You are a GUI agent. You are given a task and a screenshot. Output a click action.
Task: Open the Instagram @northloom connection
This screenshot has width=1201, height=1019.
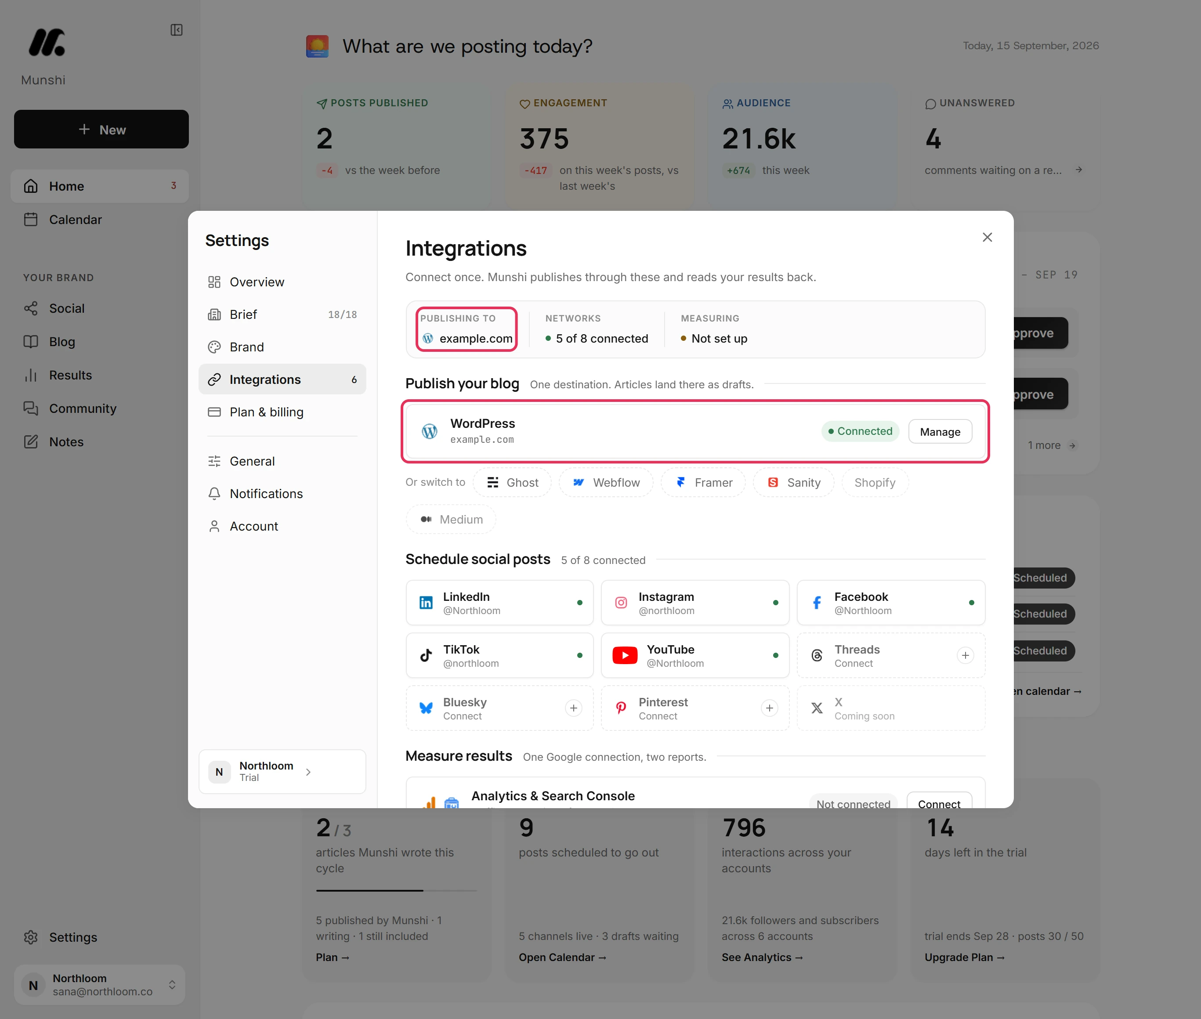[x=695, y=603]
